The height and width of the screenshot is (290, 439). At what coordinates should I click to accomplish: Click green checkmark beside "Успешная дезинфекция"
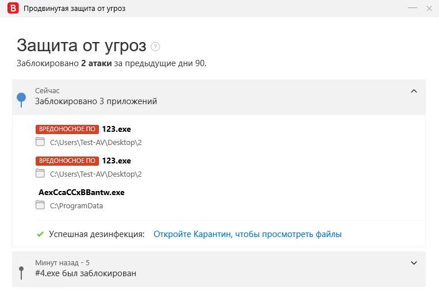click(x=40, y=234)
